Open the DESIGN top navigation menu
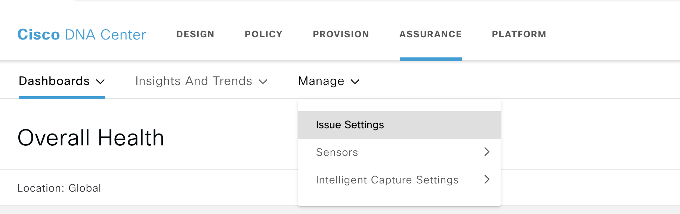The width and height of the screenshot is (680, 214). 195,34
